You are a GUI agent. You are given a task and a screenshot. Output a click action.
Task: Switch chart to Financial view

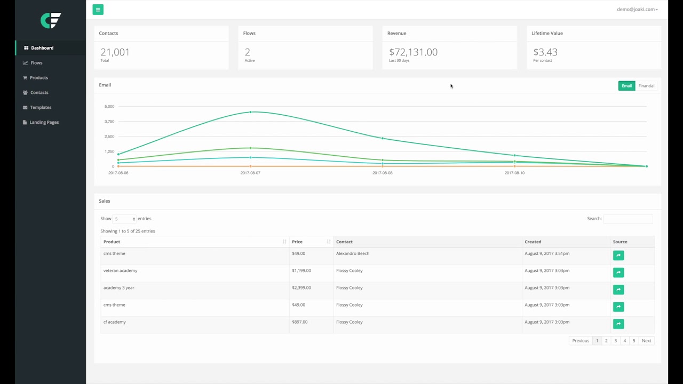[x=646, y=86]
